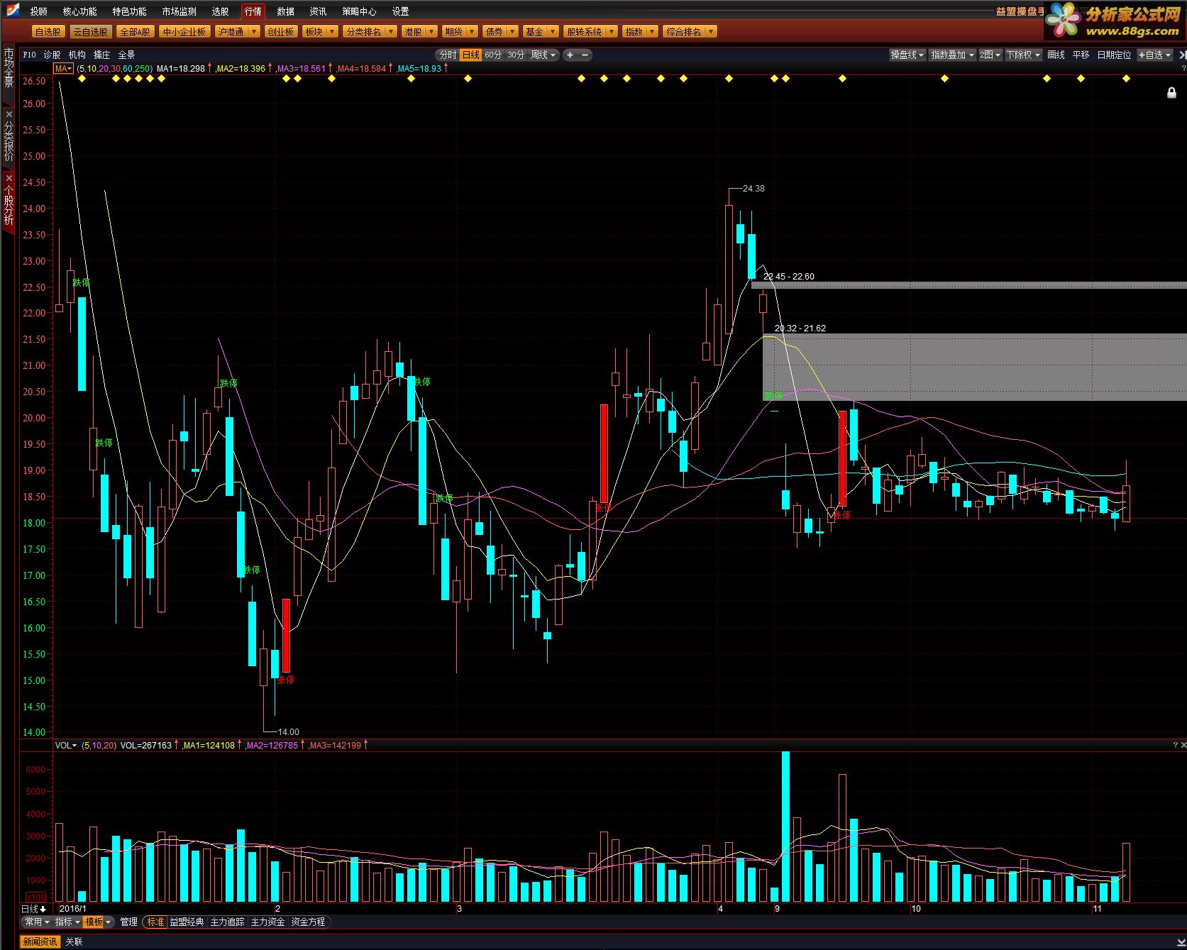Click the x100 volume unit indicator
Image resolution: width=1187 pixels, height=950 pixels.
35,897
